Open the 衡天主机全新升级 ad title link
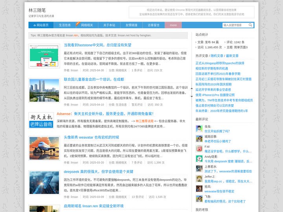 point(114,114)
